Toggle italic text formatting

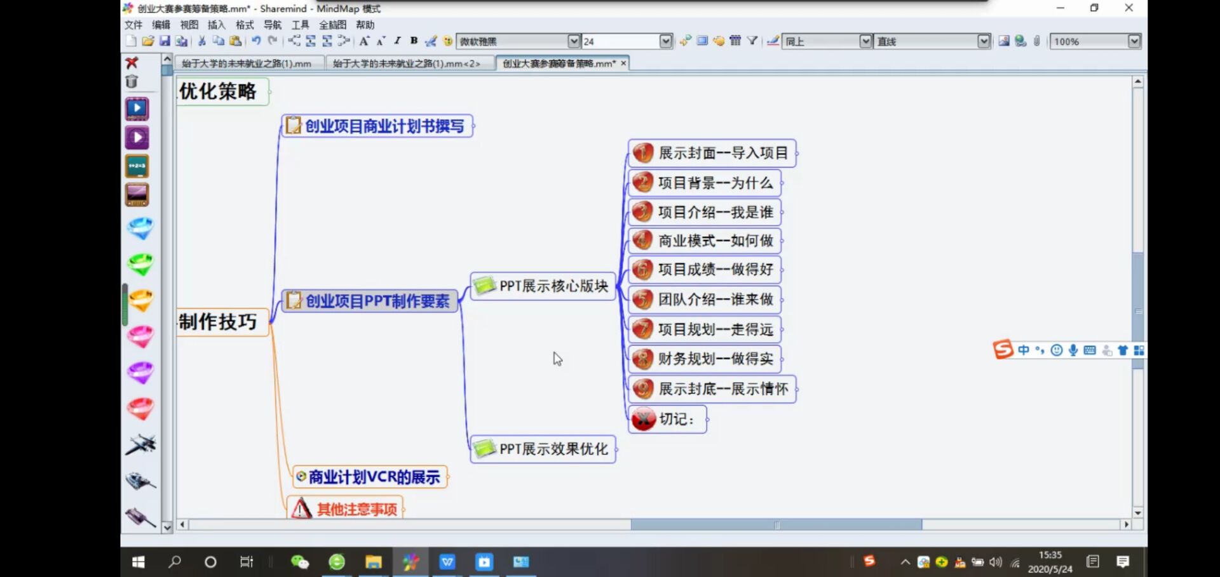pos(397,41)
